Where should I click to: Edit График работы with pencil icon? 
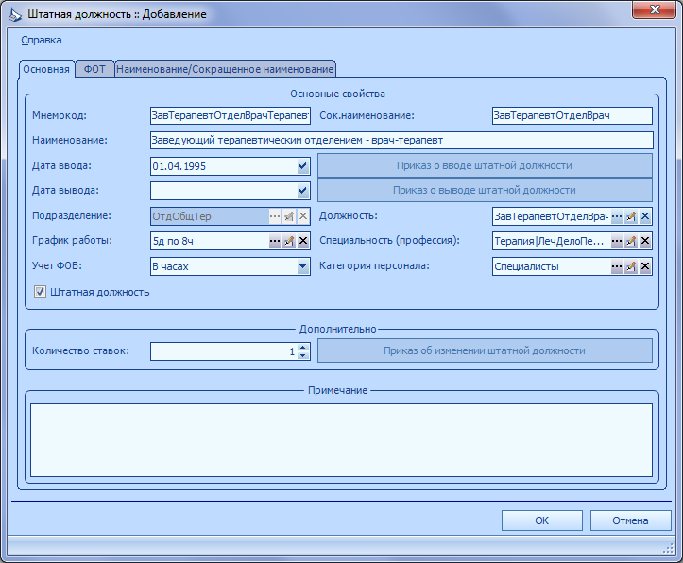(289, 241)
